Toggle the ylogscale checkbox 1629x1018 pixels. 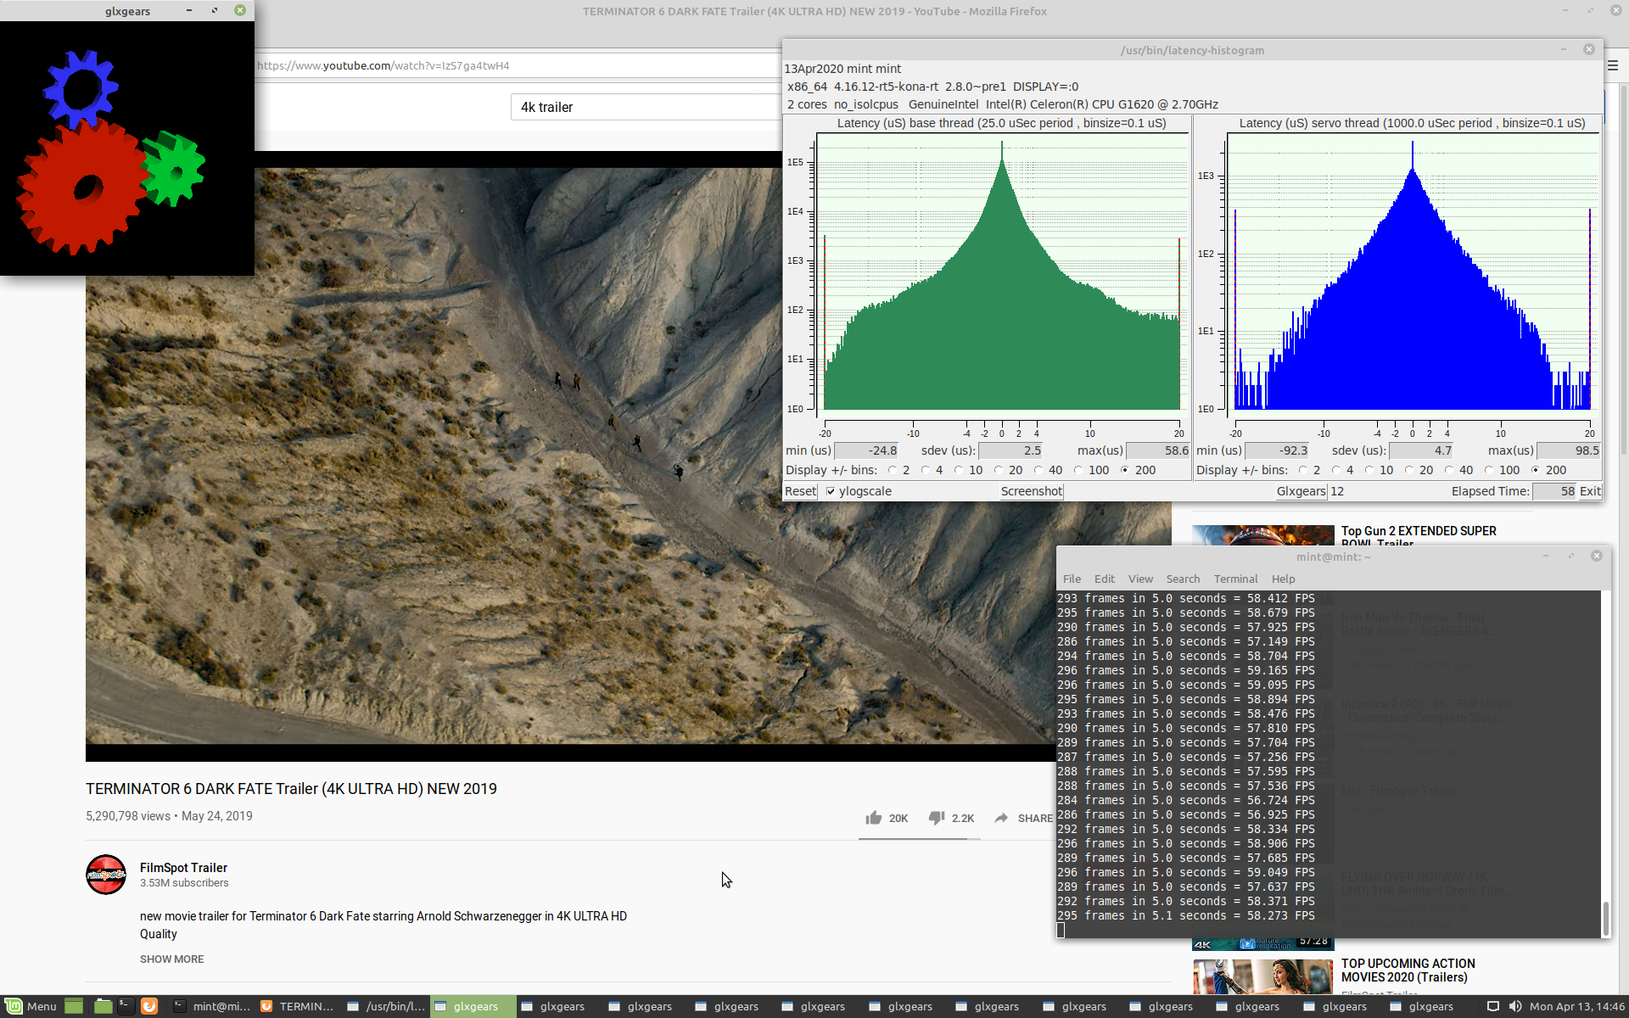point(831,492)
